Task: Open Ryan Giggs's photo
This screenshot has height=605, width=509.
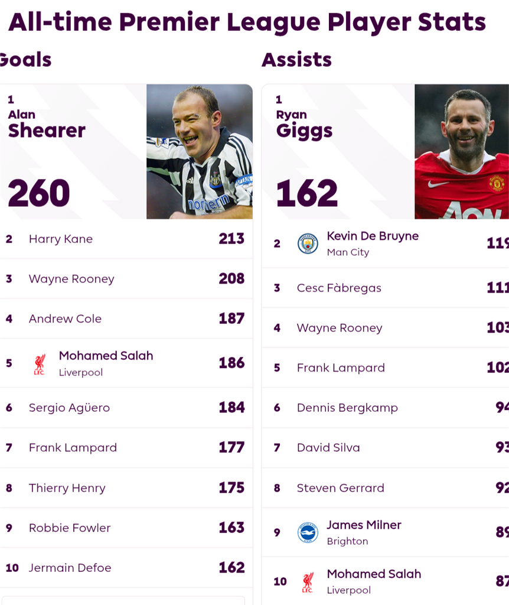Action: click(462, 152)
